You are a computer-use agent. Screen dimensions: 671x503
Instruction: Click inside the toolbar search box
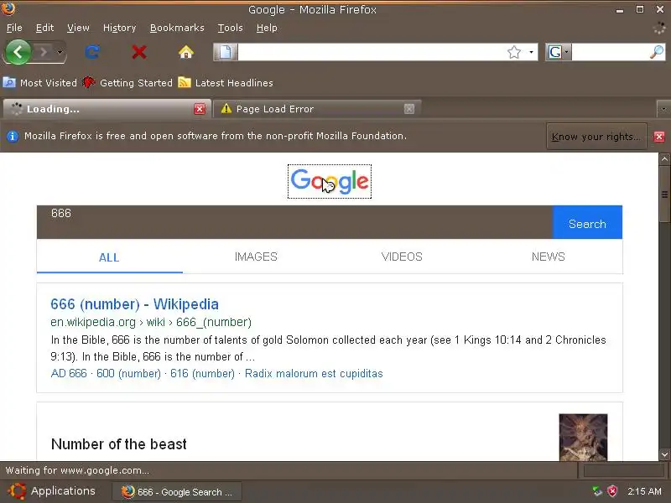610,52
